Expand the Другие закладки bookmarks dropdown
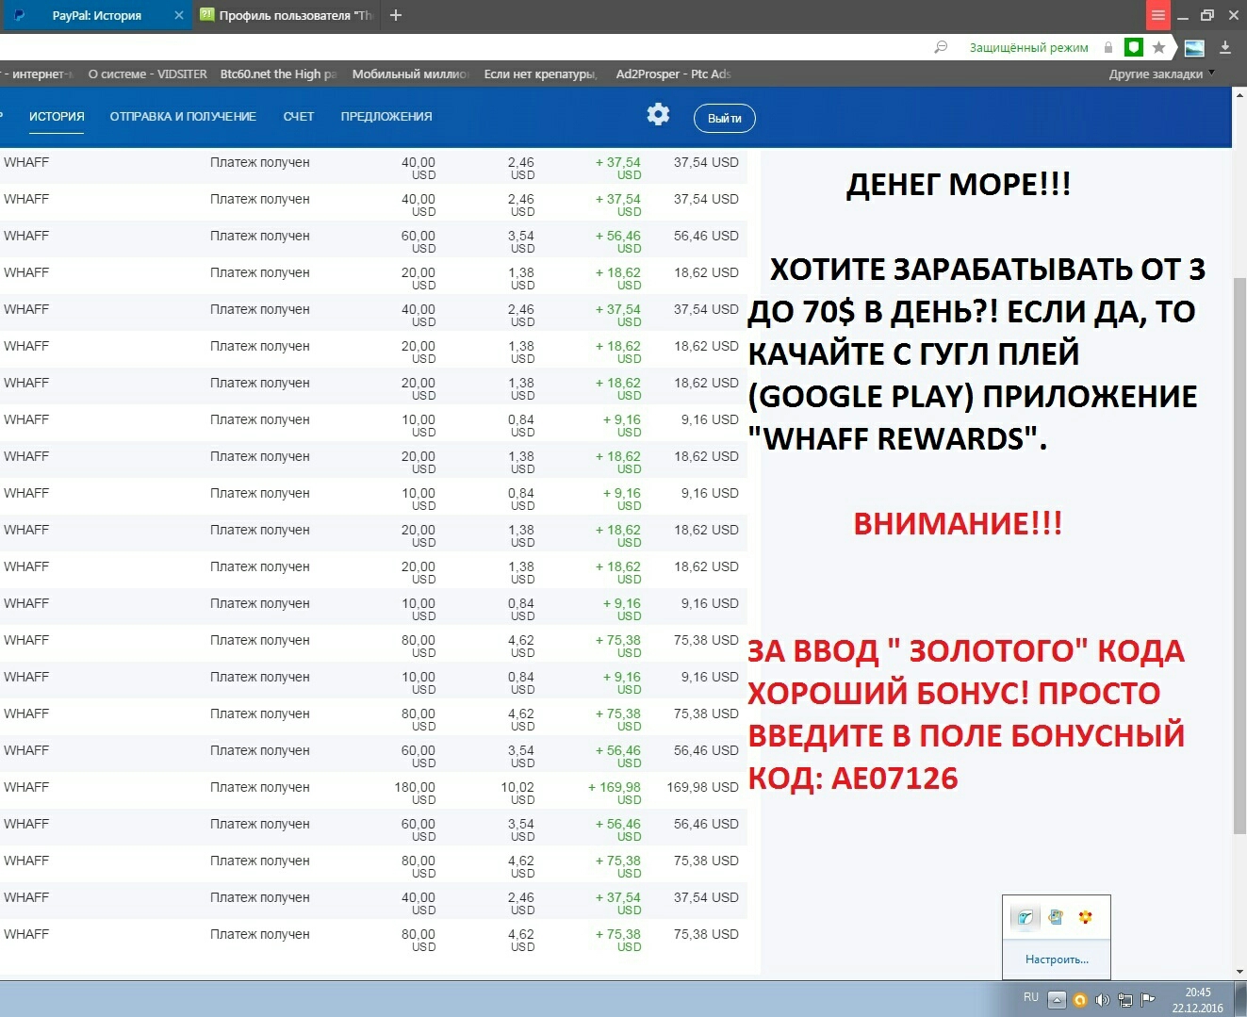Viewport: 1247px width, 1017px height. click(1161, 74)
